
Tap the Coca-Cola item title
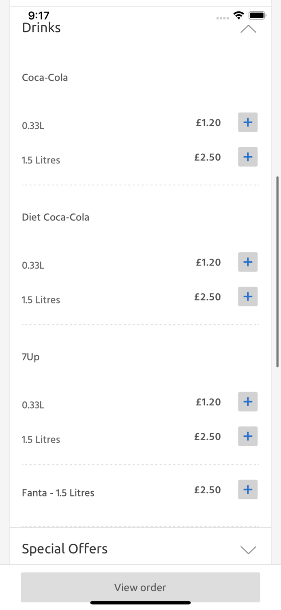point(45,77)
